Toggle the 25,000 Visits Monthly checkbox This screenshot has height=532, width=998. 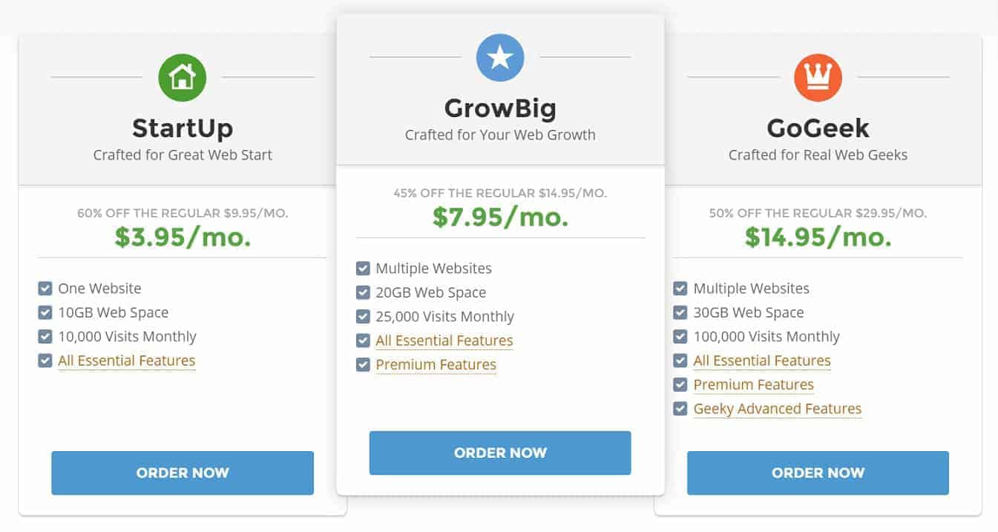(363, 317)
